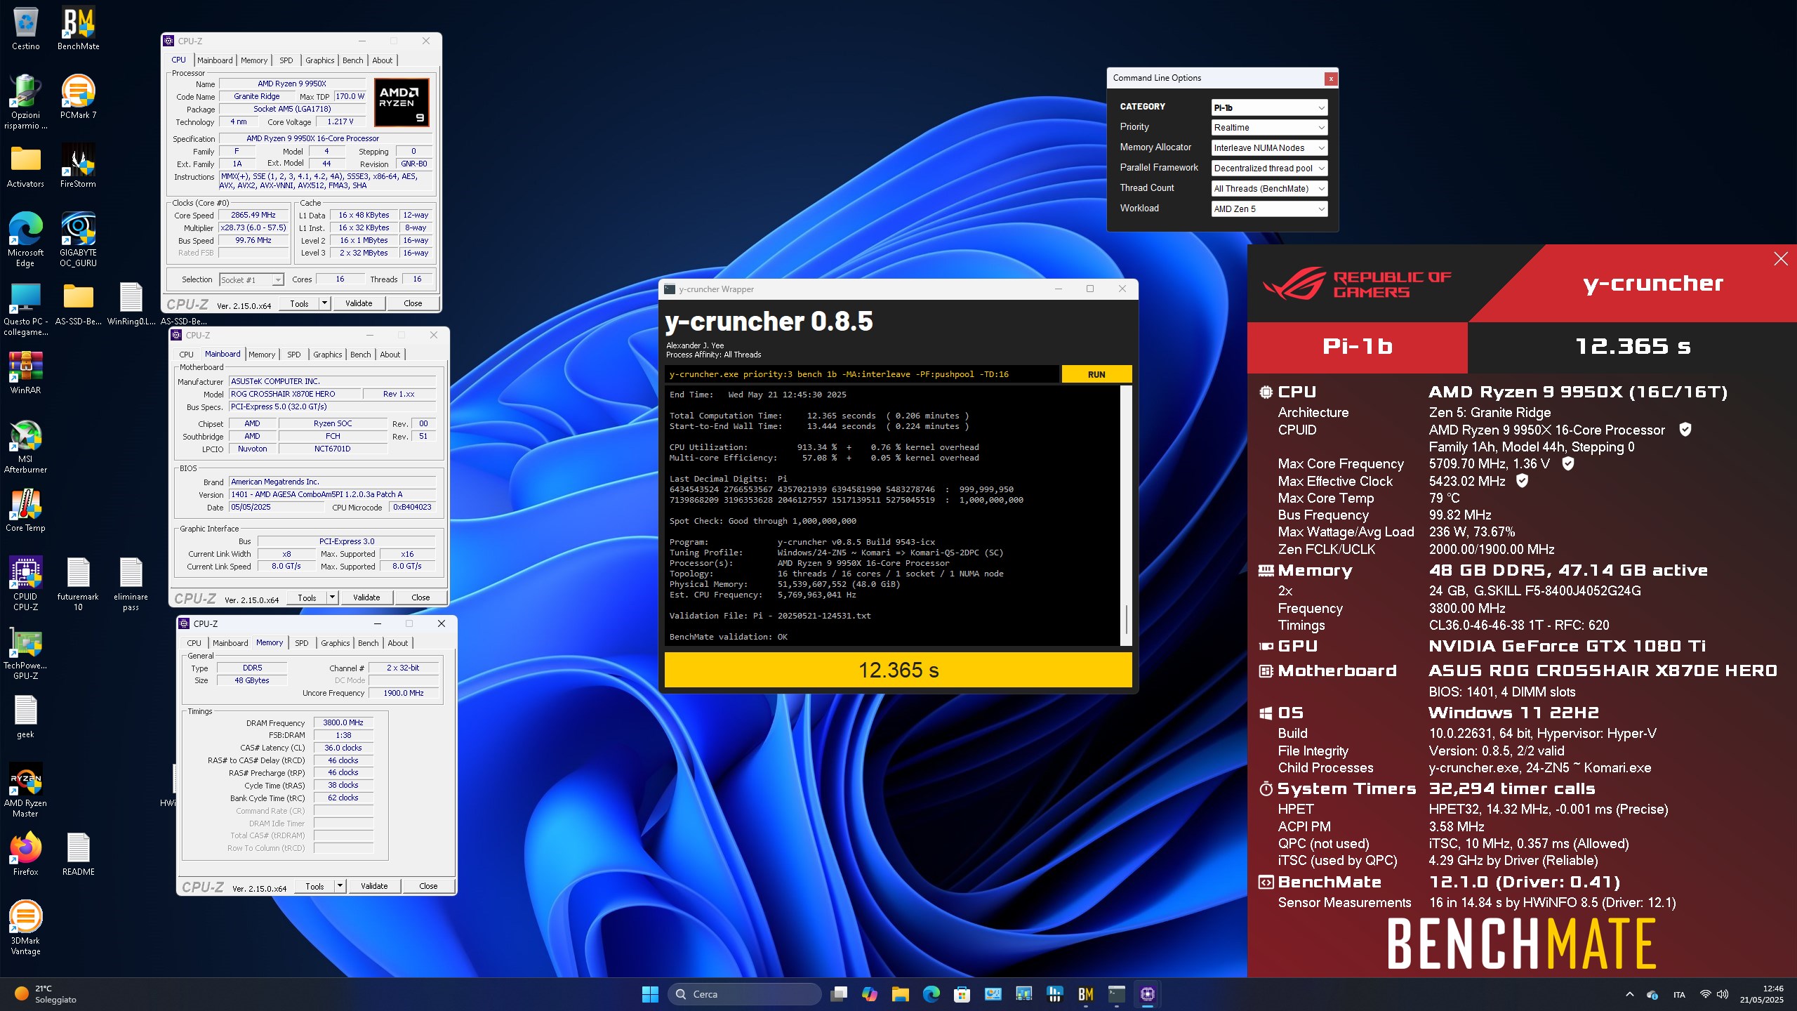Viewport: 1797px width, 1011px height.
Task: Switch to Mainboard tab in top CPU-Z window
Action: pos(214,60)
